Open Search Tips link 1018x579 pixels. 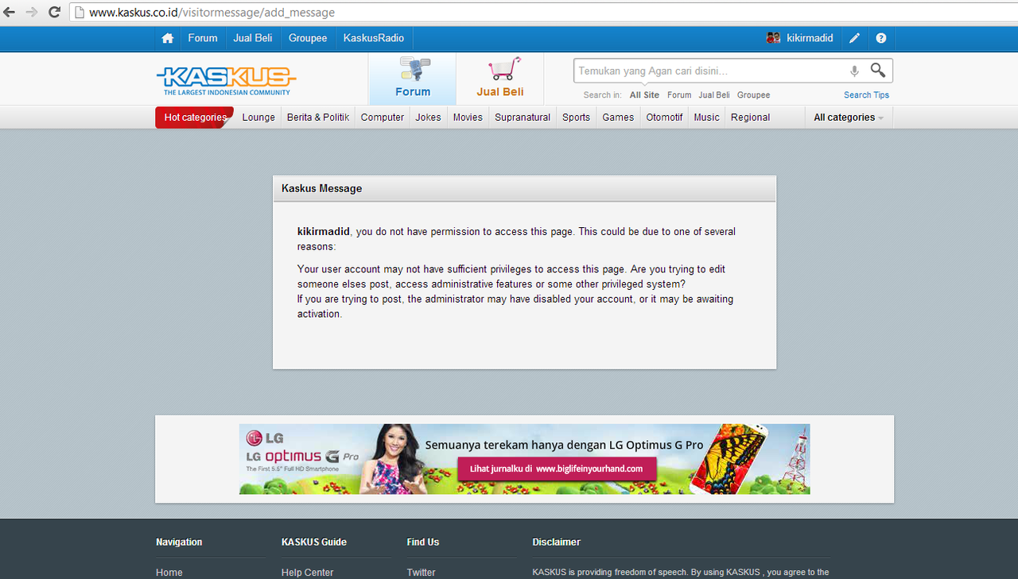point(866,95)
